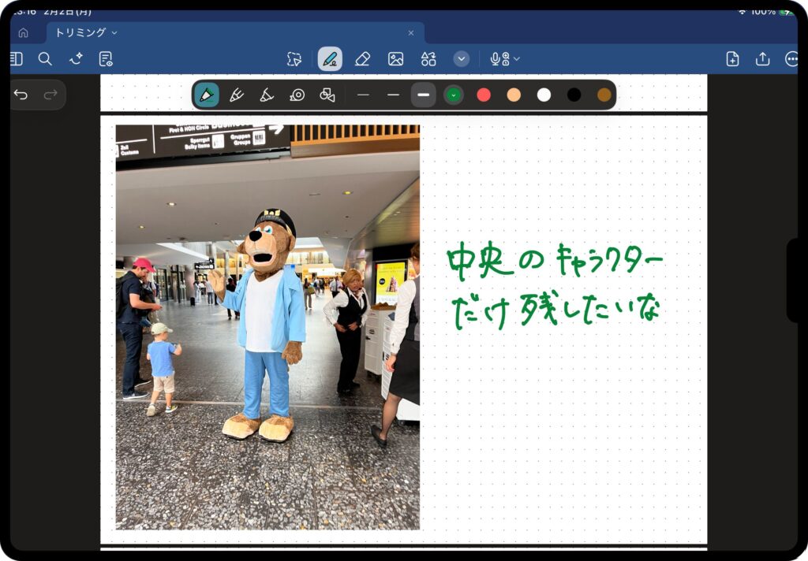
Task: Add a new page
Action: click(732, 59)
